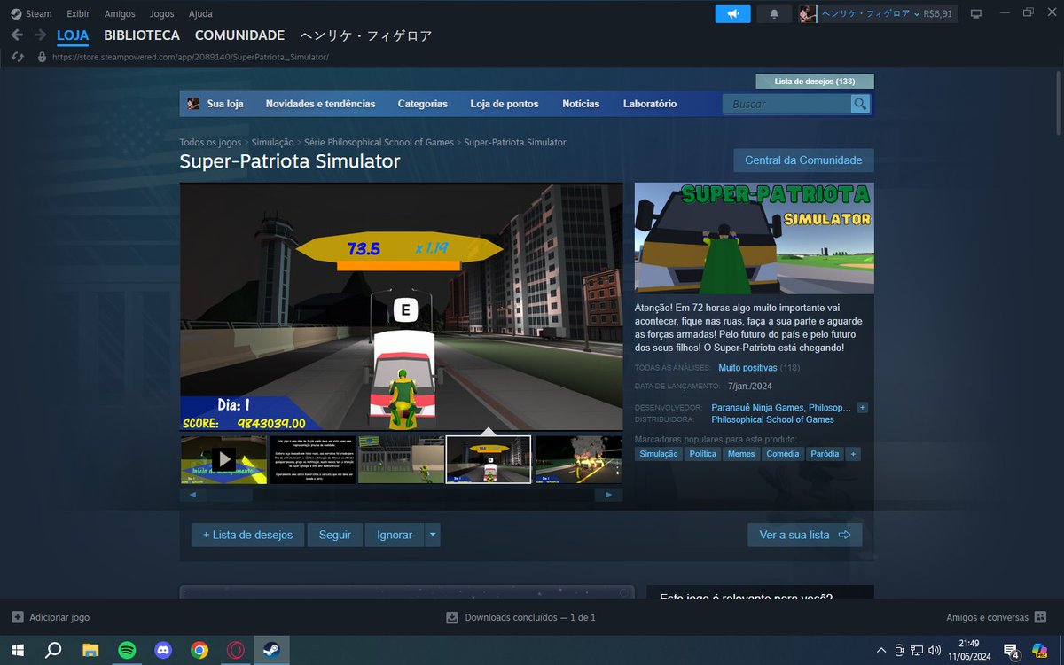Expand the Ignorar options arrow

click(432, 535)
